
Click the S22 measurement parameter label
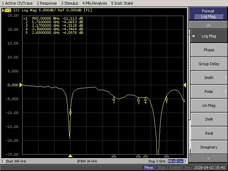pyautogui.click(x=16, y=10)
